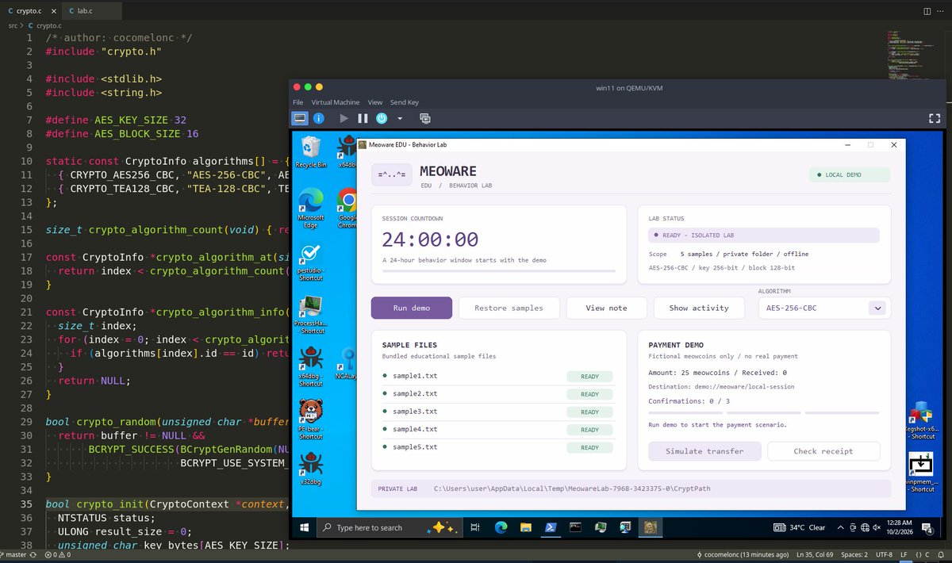Click the VM power shutdown icon

click(x=382, y=118)
